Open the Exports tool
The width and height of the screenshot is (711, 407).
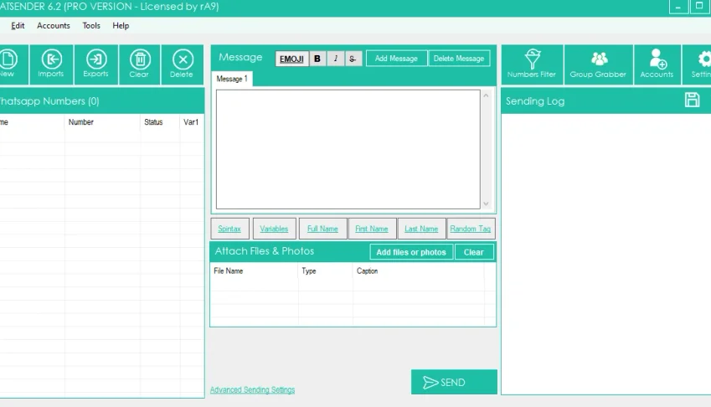pos(96,64)
